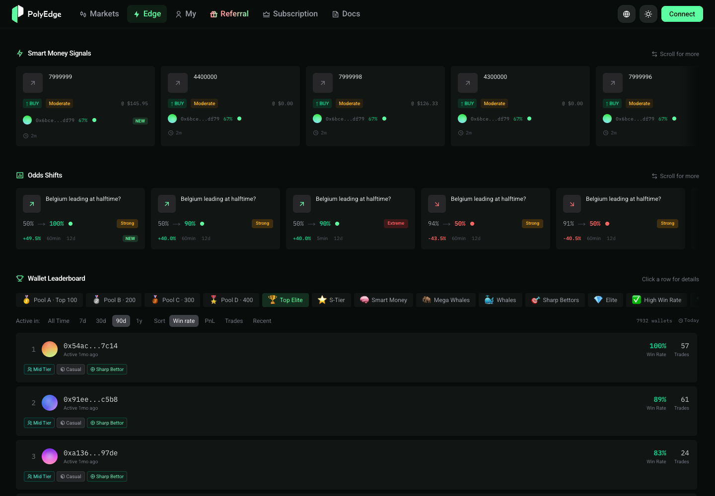715x496 pixels.
Task: Go to the Subscription page
Action: click(290, 14)
